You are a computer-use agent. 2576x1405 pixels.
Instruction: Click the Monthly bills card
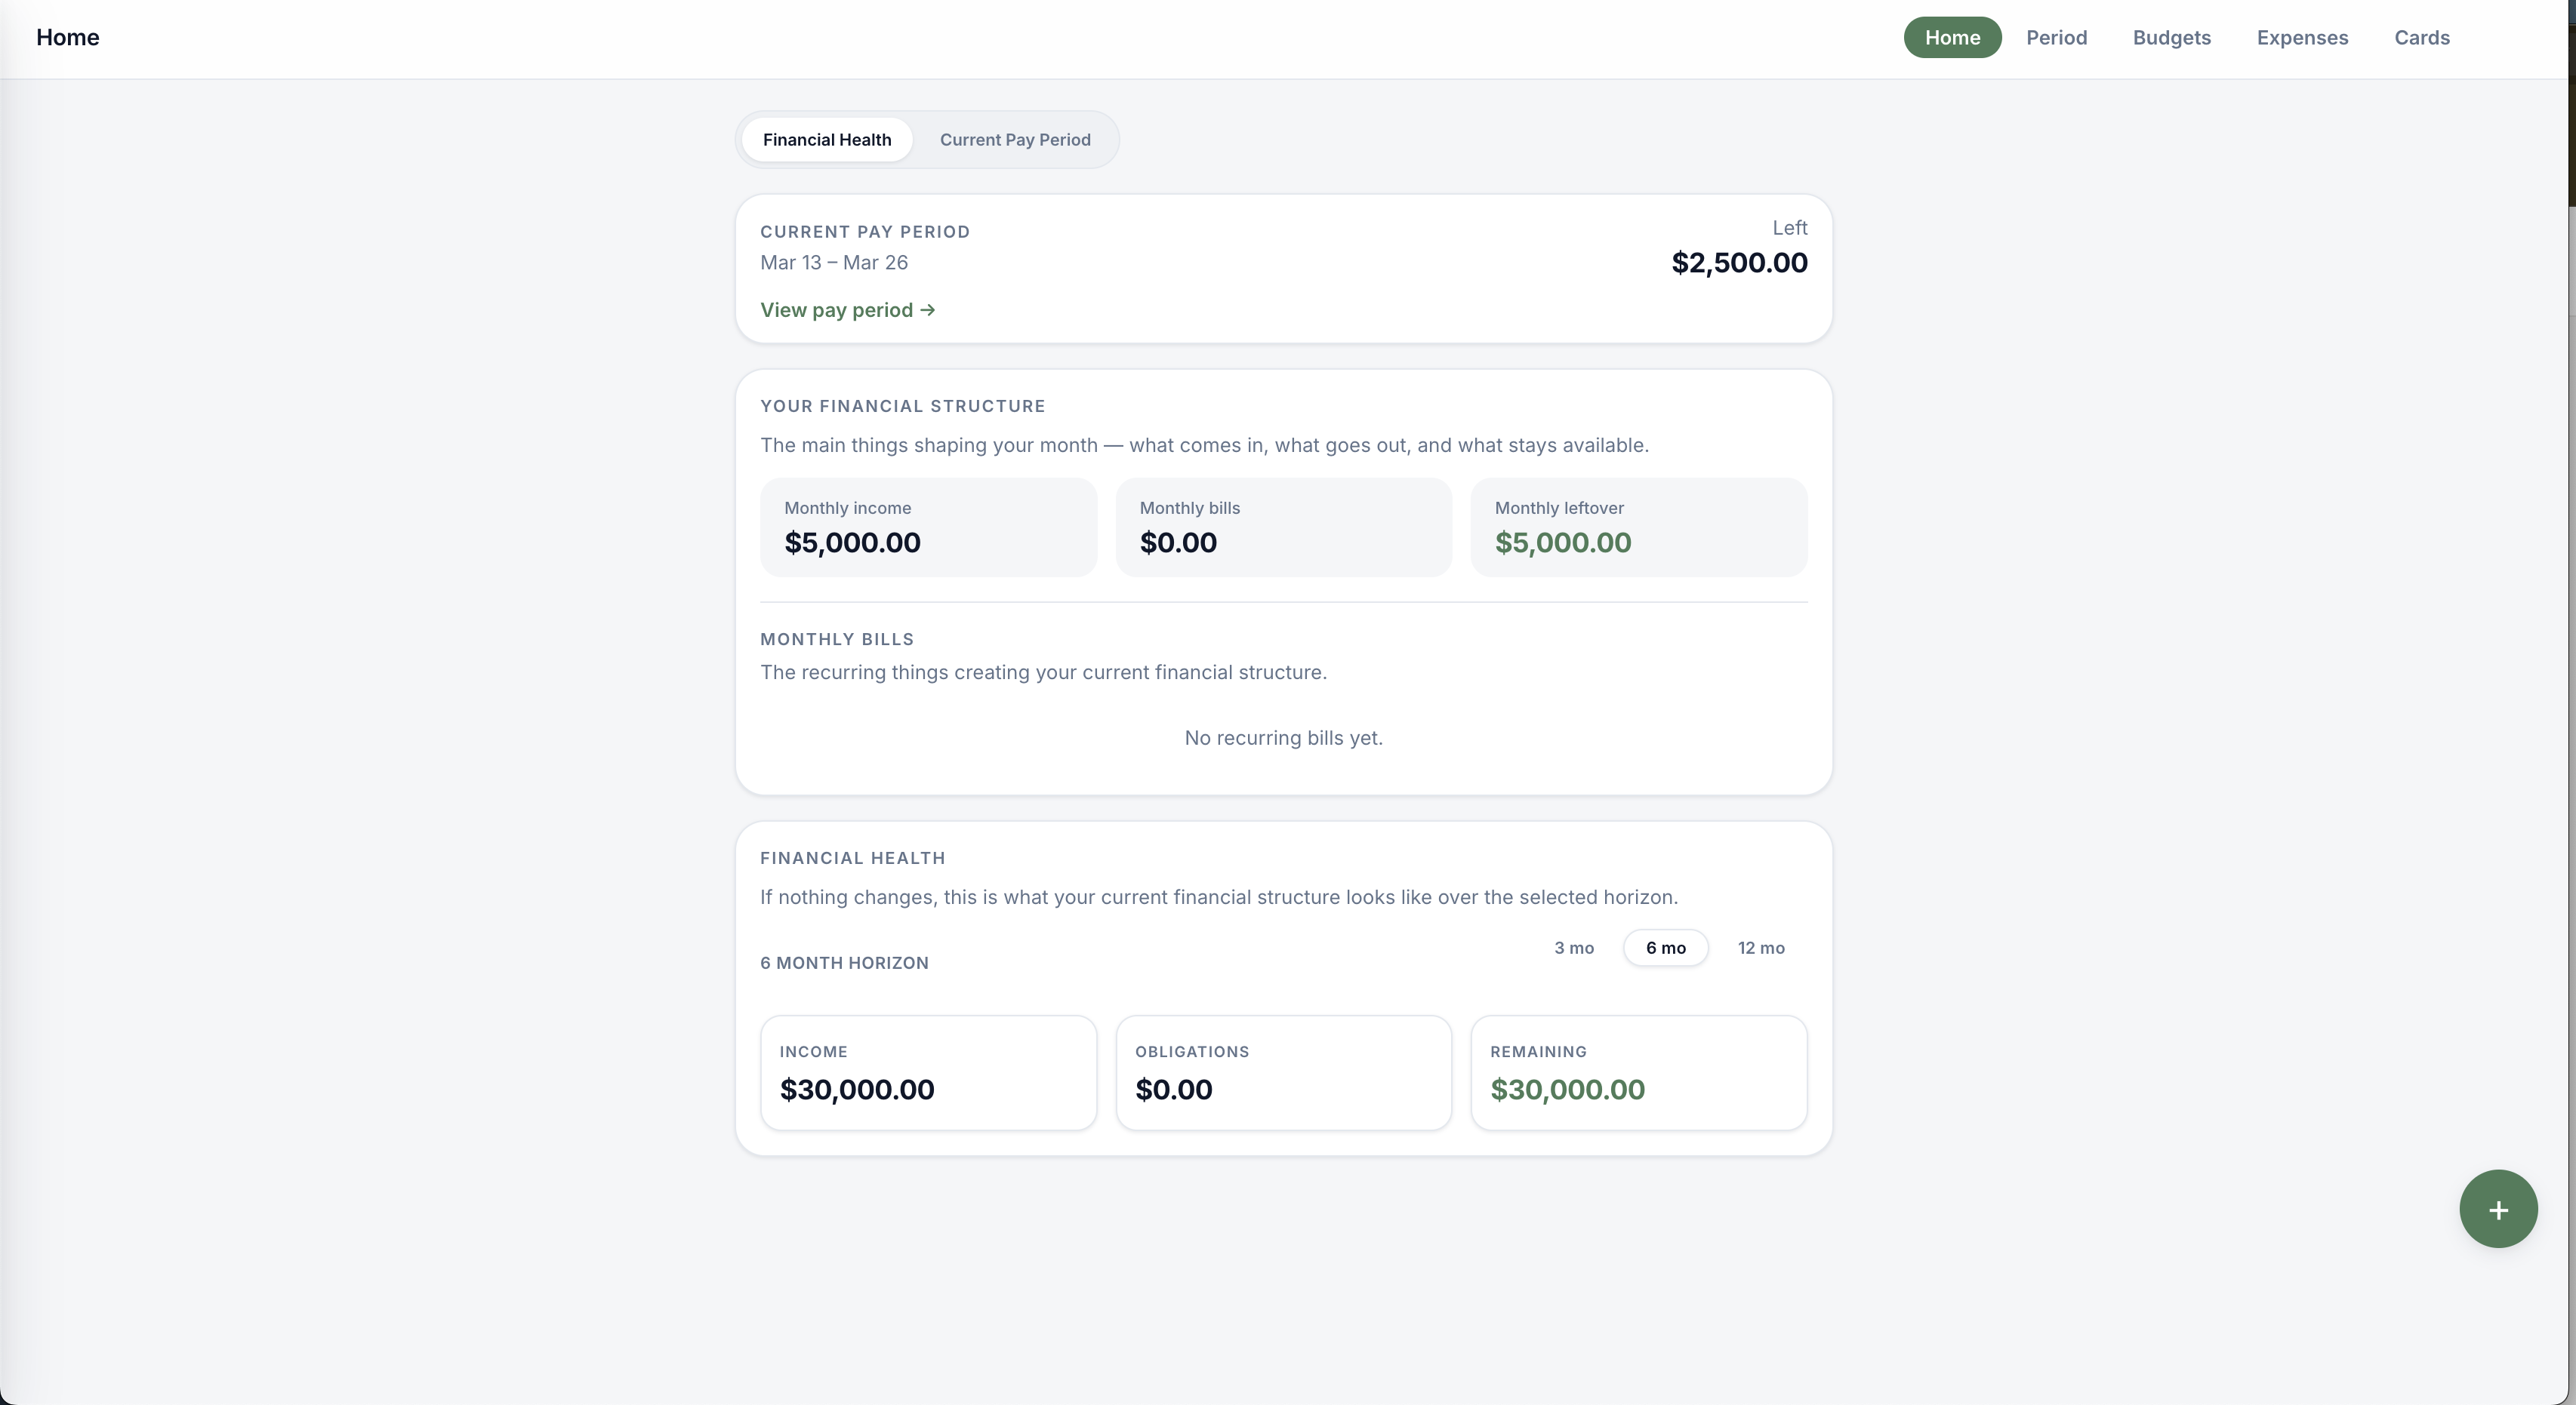pos(1283,527)
